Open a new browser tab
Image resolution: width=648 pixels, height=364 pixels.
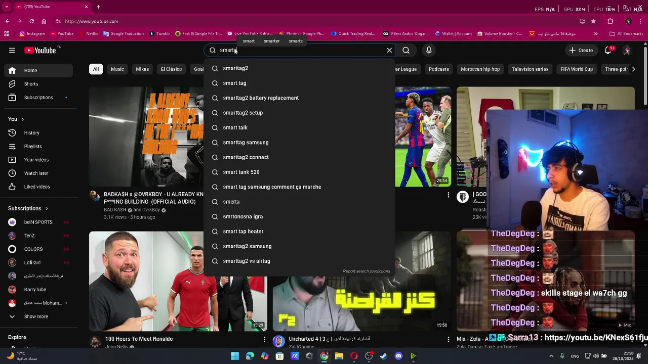point(98,7)
